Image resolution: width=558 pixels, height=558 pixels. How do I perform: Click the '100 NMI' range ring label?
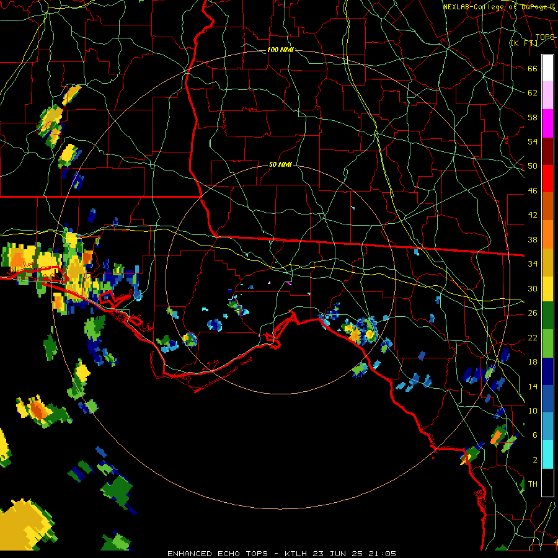tap(280, 50)
